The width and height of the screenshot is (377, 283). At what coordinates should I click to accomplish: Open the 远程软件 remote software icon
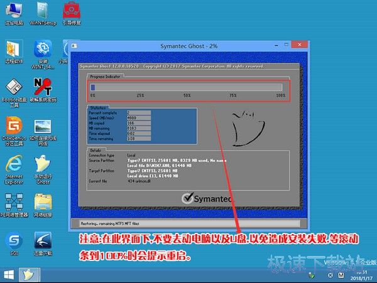click(14, 49)
